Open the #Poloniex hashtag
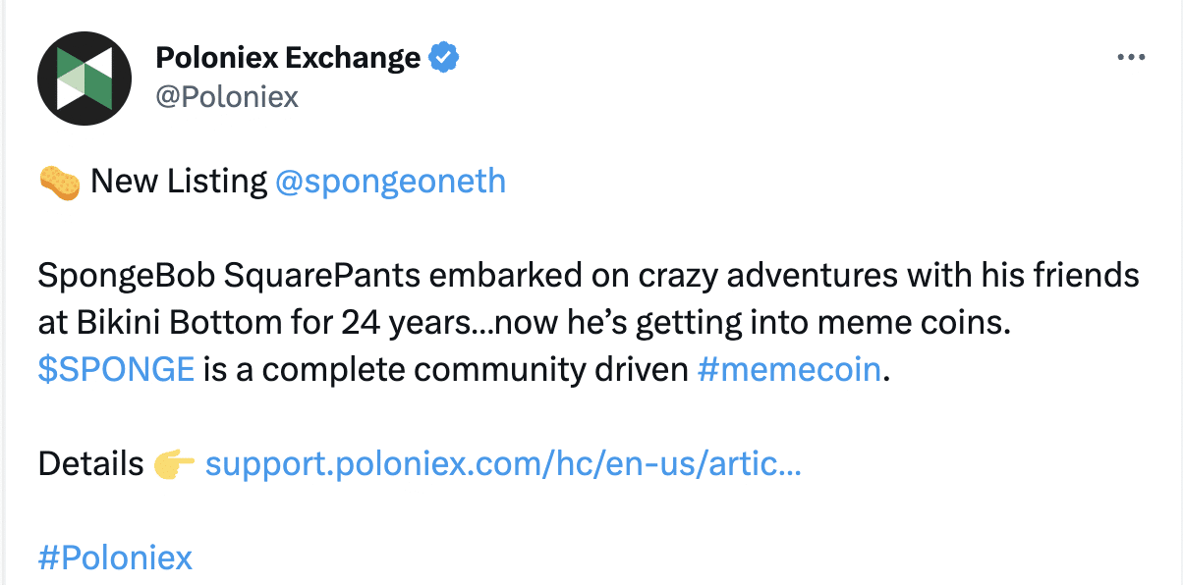1183x585 pixels. (116, 558)
